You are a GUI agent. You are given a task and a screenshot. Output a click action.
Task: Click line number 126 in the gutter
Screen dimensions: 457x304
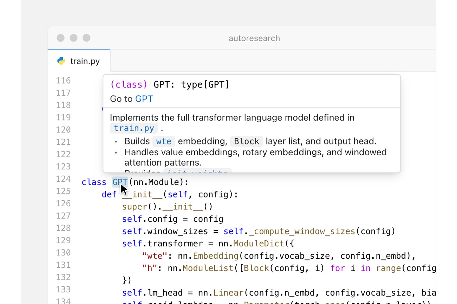pos(63,204)
